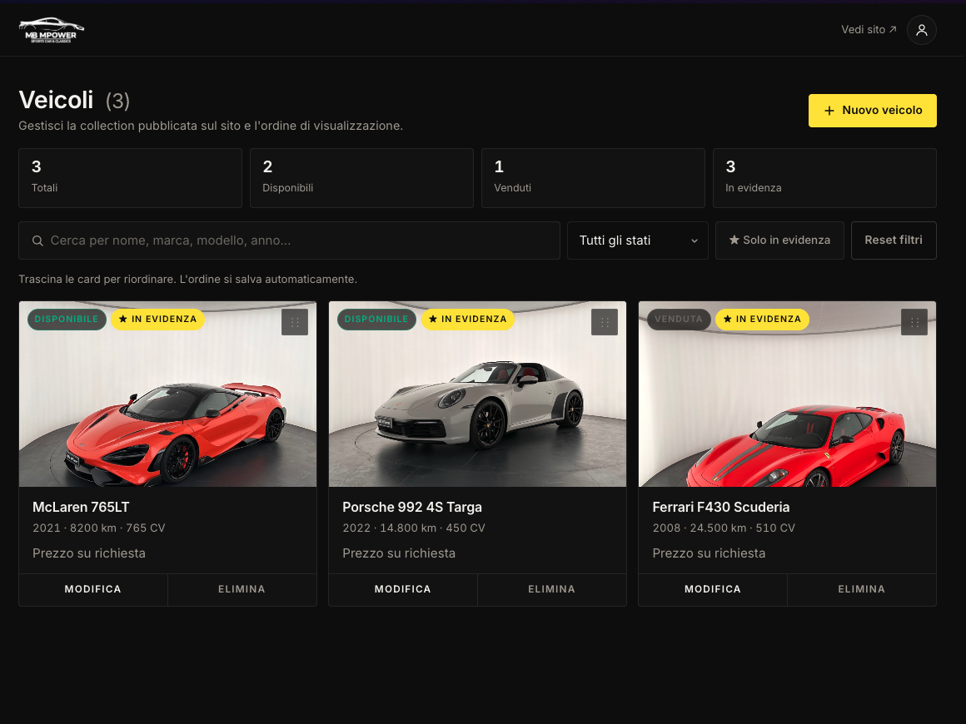966x724 pixels.
Task: Click Elimina for Ferrari F430 Scuderia
Action: pos(861,589)
